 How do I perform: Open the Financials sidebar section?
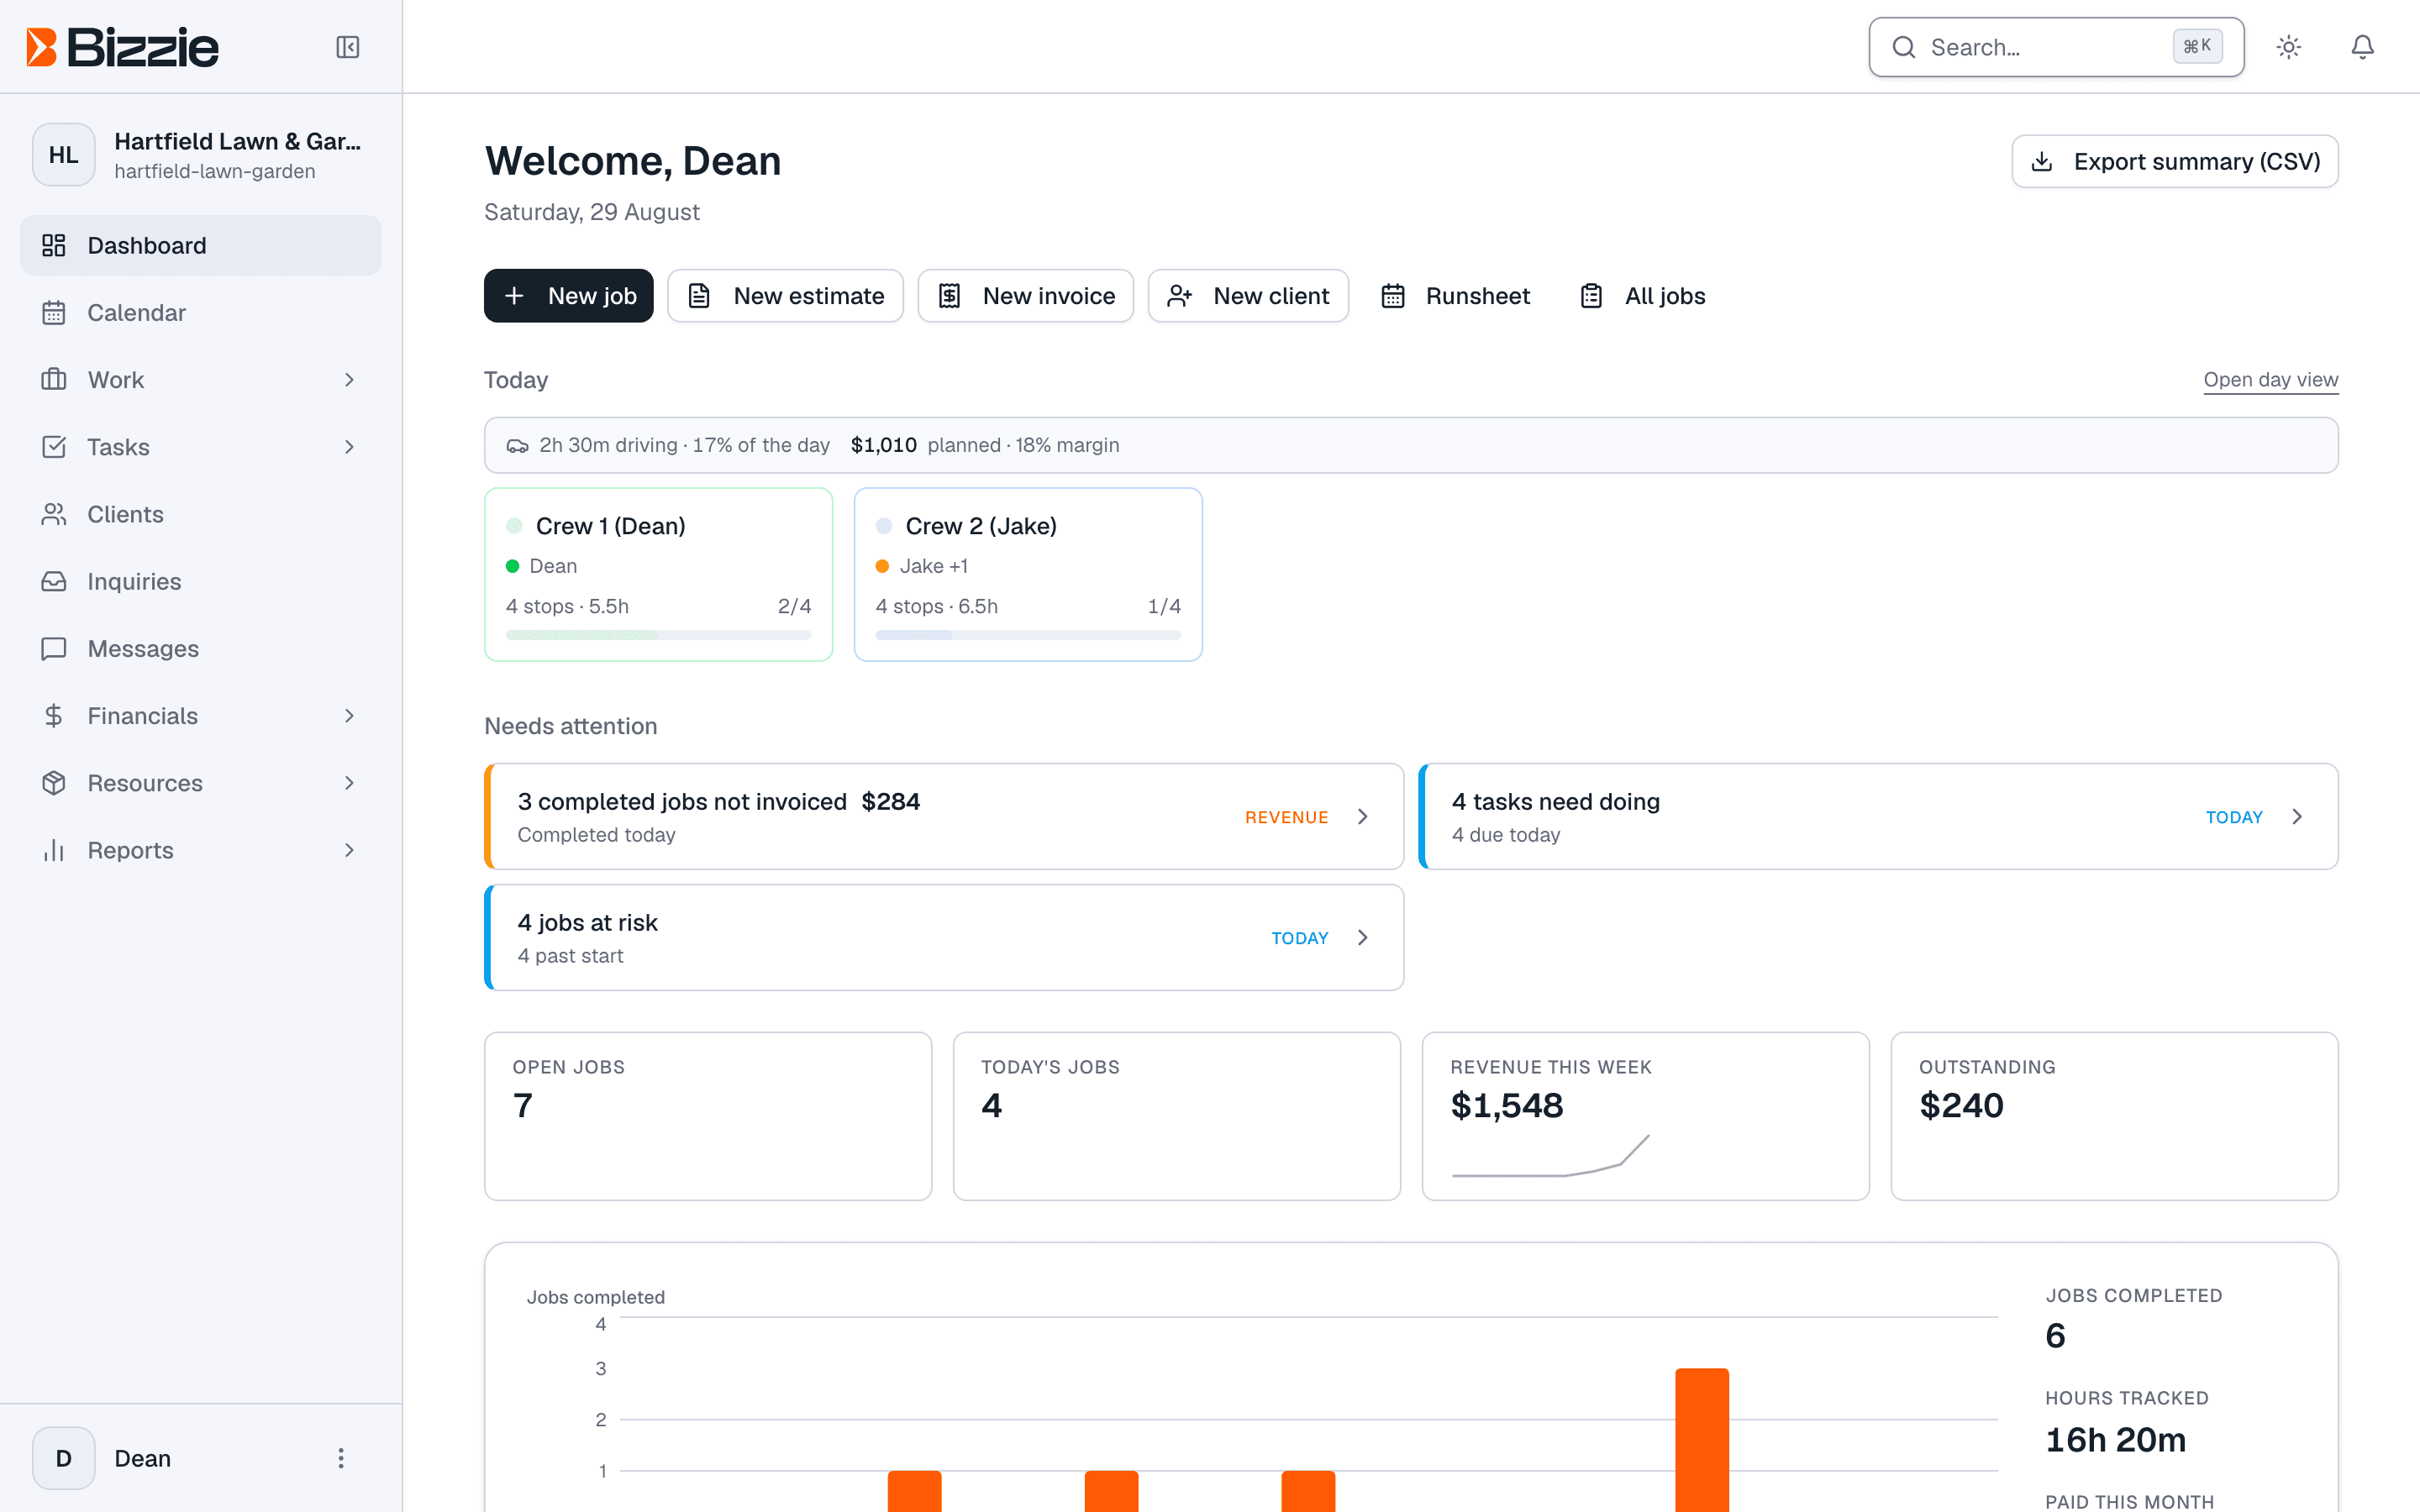[201, 716]
